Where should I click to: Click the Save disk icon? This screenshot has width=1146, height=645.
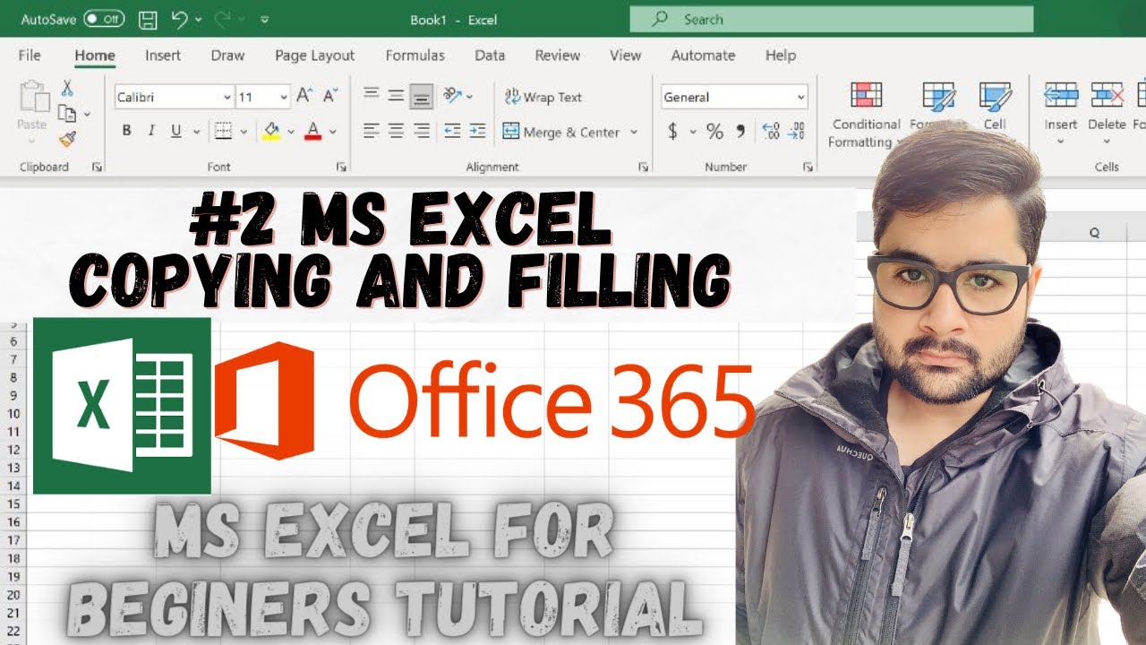pos(149,19)
